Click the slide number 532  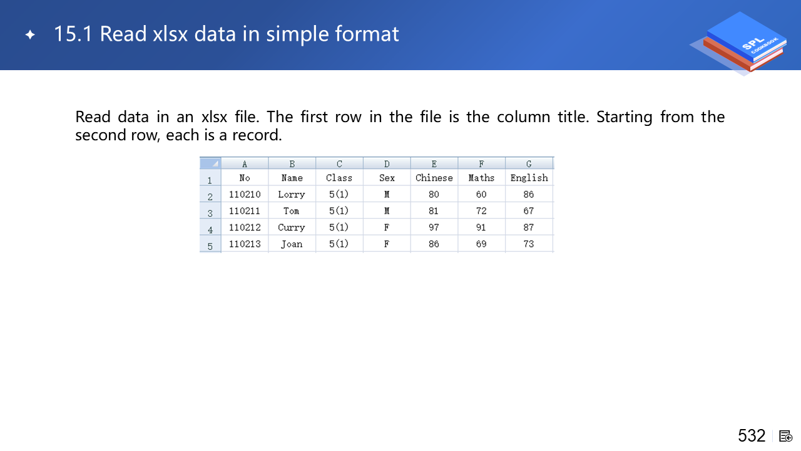tap(752, 436)
